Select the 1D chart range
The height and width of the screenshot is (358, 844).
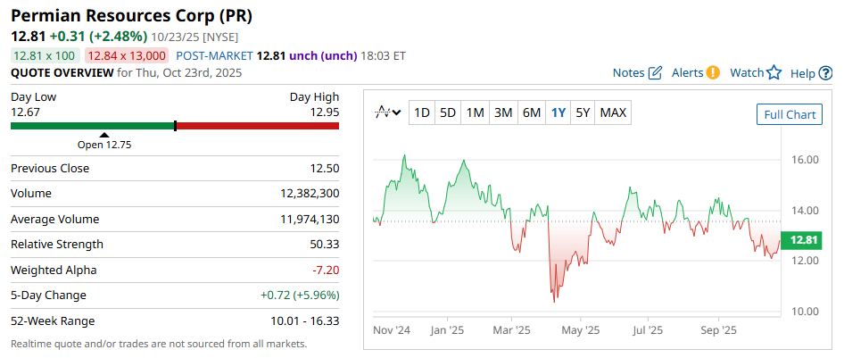click(422, 112)
